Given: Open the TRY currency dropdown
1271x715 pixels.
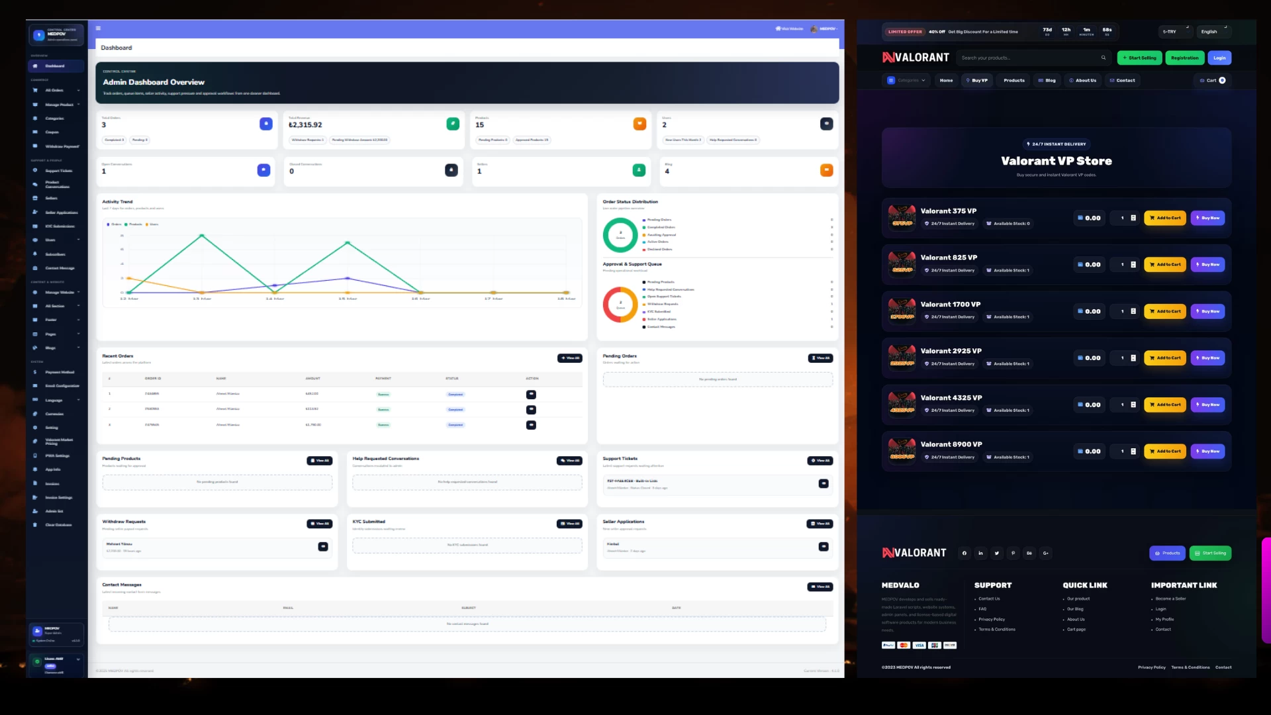Looking at the screenshot, I should pos(1174,31).
